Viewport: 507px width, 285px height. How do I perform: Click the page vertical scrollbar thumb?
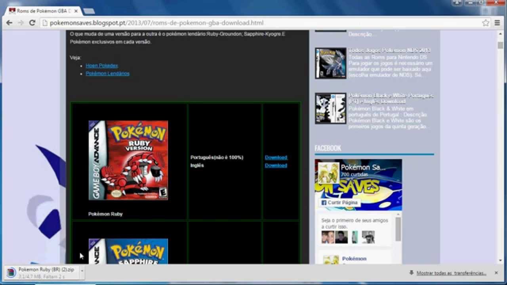(501, 45)
